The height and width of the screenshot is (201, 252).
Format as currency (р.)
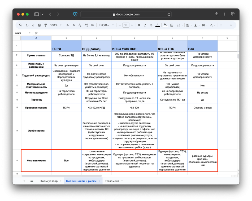click(68, 25)
